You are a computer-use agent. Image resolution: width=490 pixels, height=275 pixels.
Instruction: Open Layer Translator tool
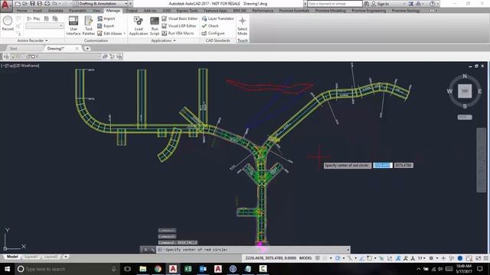[x=217, y=18]
